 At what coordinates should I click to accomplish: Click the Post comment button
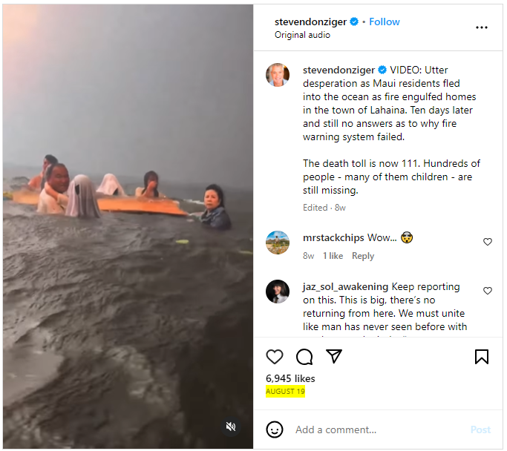pyautogui.click(x=480, y=429)
